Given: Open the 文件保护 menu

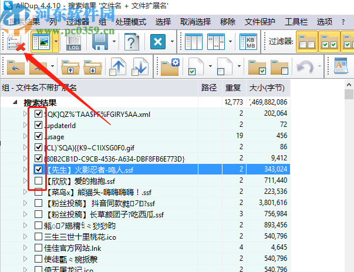Looking at the screenshot, I should click(260, 22).
